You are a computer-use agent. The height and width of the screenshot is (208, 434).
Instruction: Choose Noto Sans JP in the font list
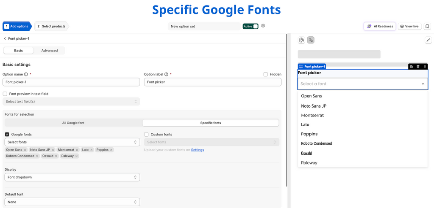(x=363, y=106)
